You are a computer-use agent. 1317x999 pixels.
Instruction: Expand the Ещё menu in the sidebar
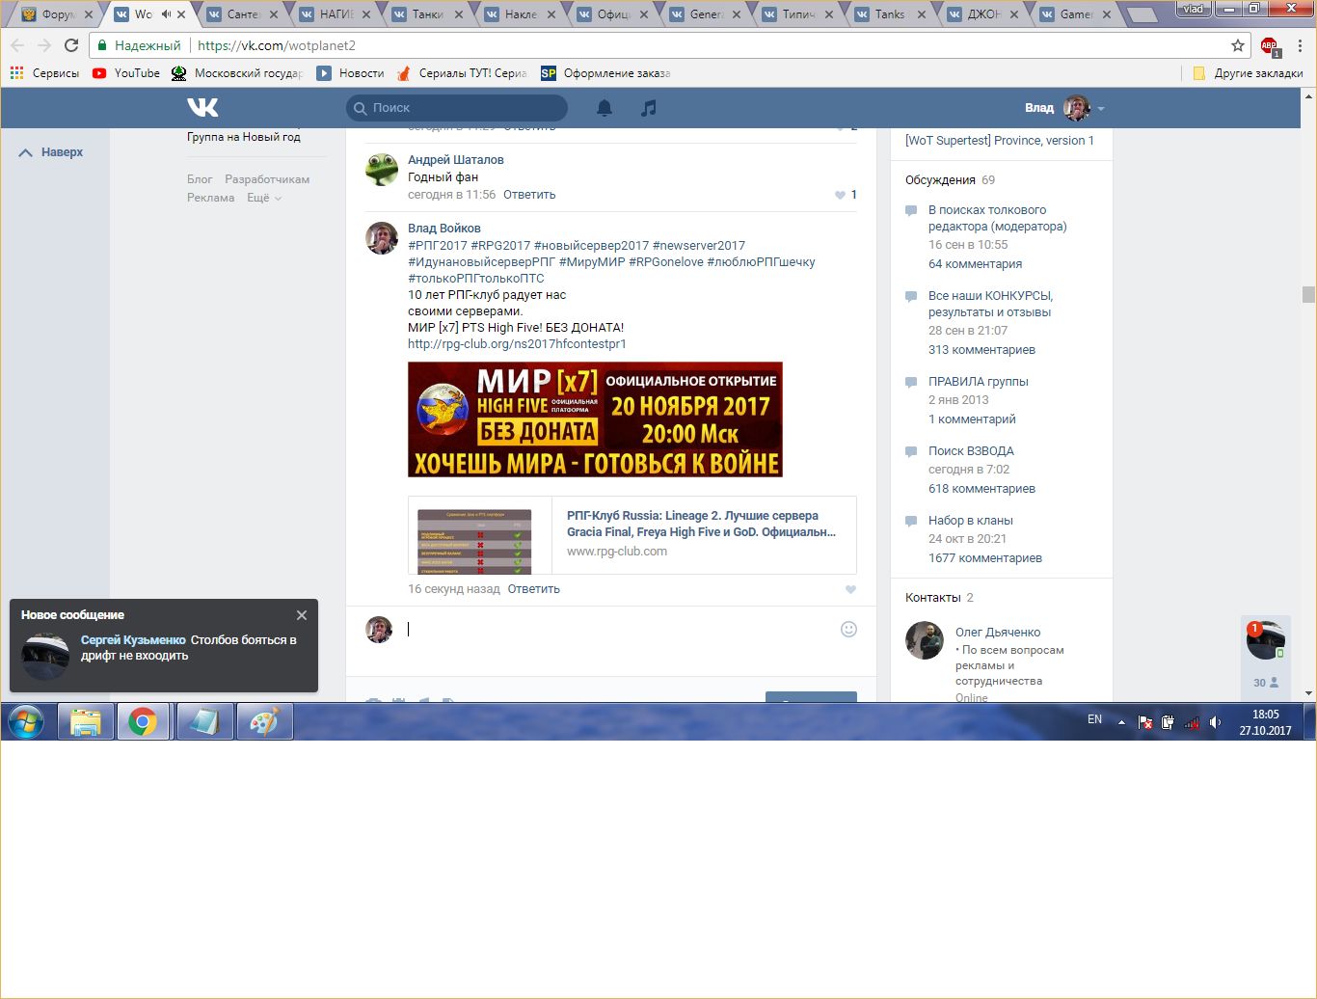click(x=264, y=198)
